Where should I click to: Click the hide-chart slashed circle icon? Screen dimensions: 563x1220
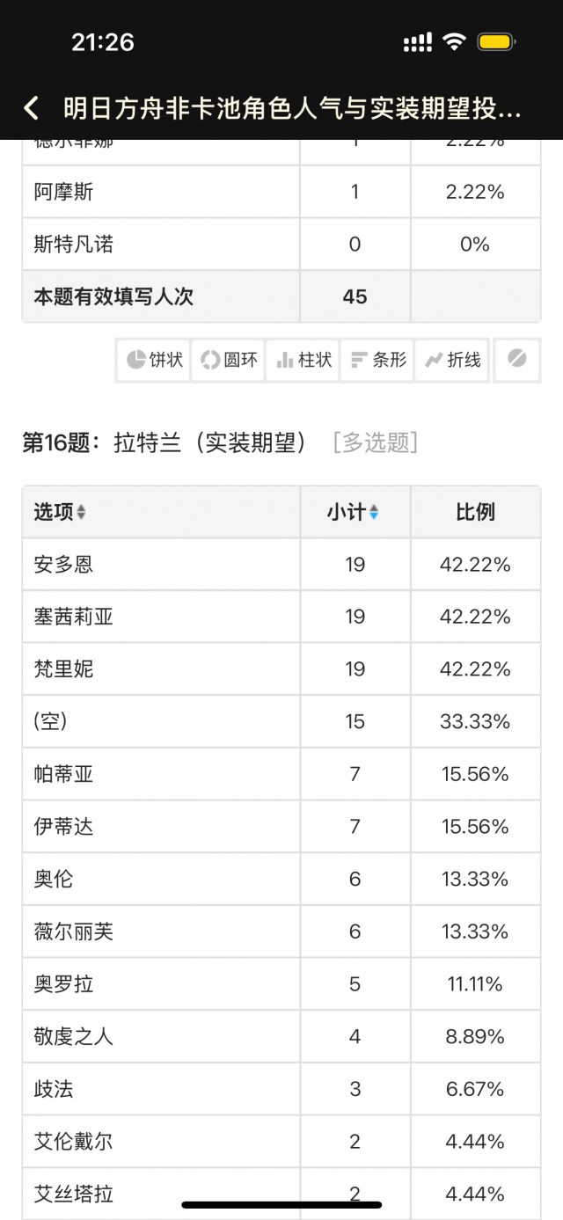(x=517, y=360)
